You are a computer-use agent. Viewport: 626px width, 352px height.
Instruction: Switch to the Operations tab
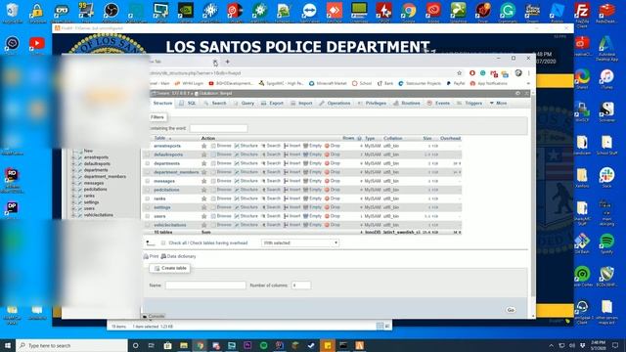[335, 104]
